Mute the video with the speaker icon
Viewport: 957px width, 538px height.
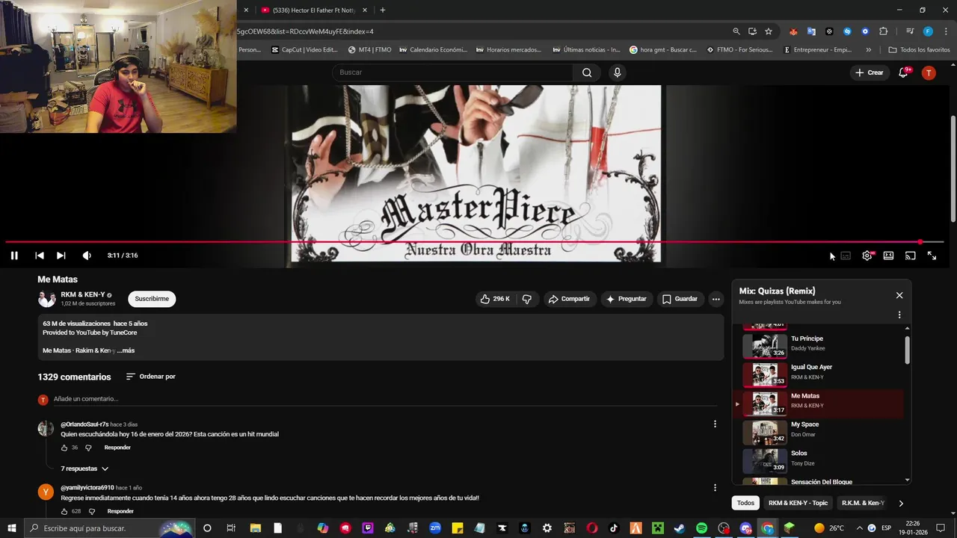87,256
